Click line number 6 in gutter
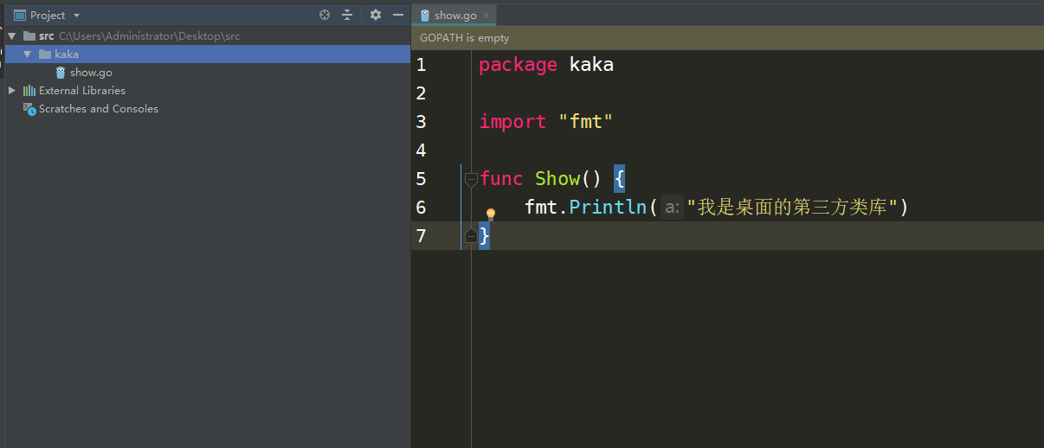 coord(421,208)
